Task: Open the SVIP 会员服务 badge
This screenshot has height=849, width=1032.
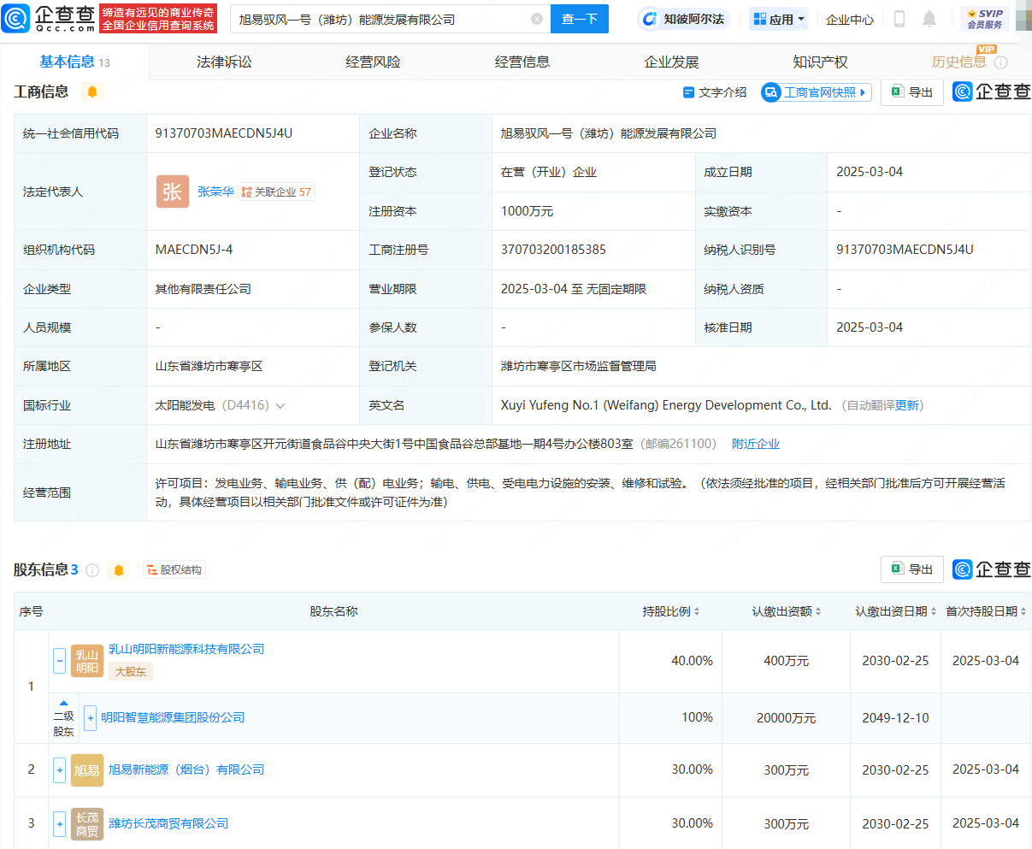Action: click(985, 19)
